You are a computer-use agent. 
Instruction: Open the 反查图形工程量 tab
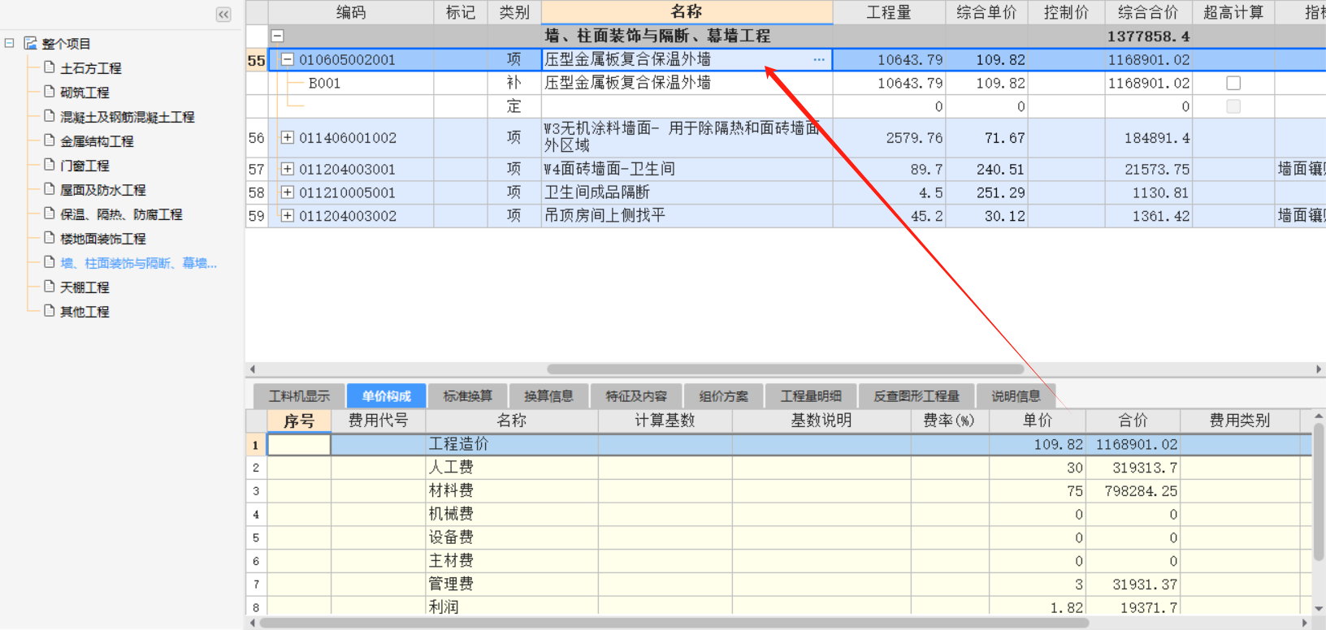pyautogui.click(x=916, y=396)
